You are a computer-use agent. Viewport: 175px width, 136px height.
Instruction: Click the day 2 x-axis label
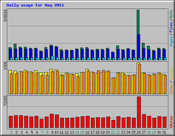click(x=16, y=132)
